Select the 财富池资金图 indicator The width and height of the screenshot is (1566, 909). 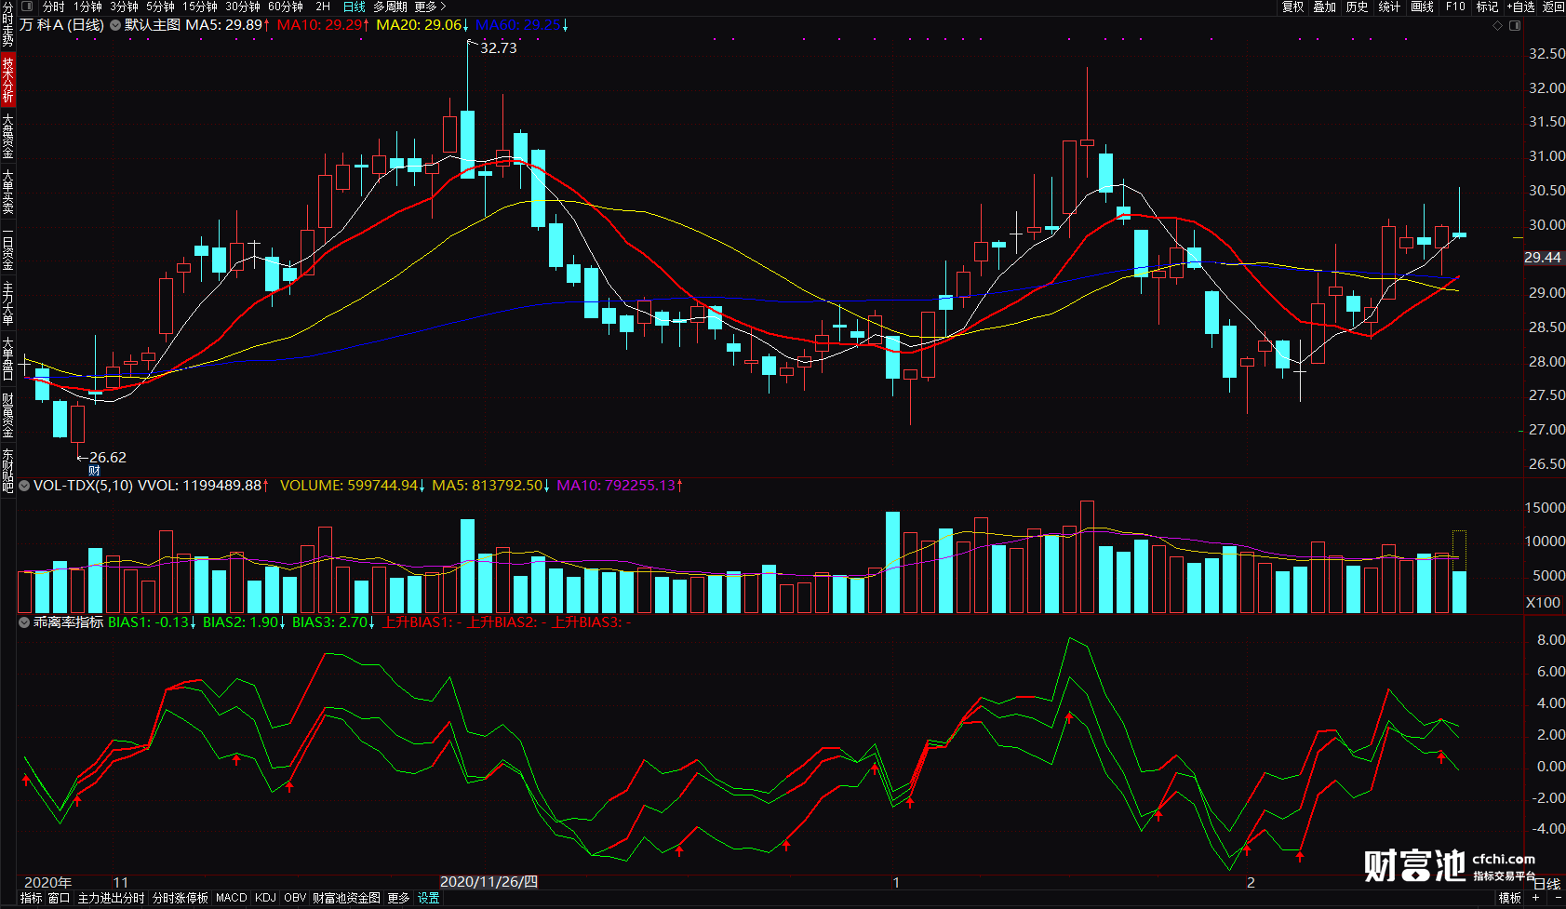[346, 898]
